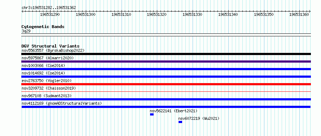The image size is (321, 136).
Task: Click the Cytogenetic Bands track title
Action: (43, 27)
